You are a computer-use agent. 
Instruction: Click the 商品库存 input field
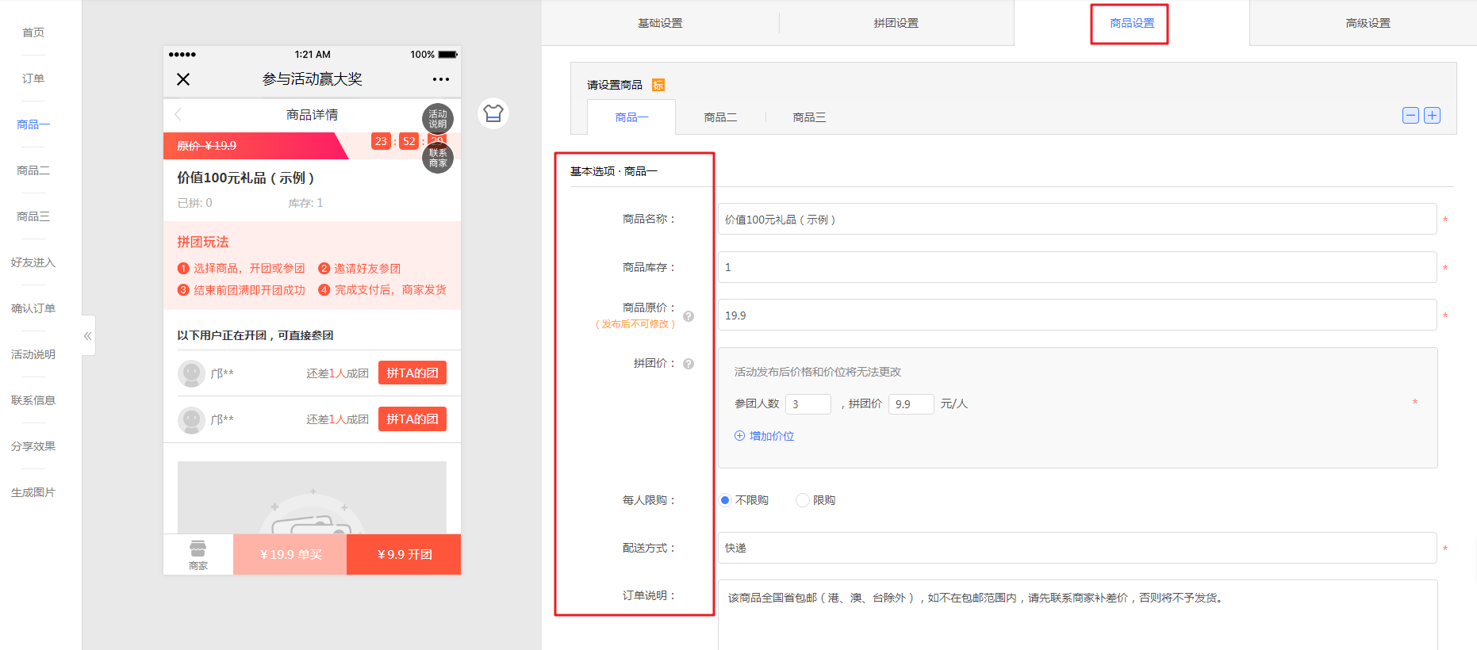1077,267
